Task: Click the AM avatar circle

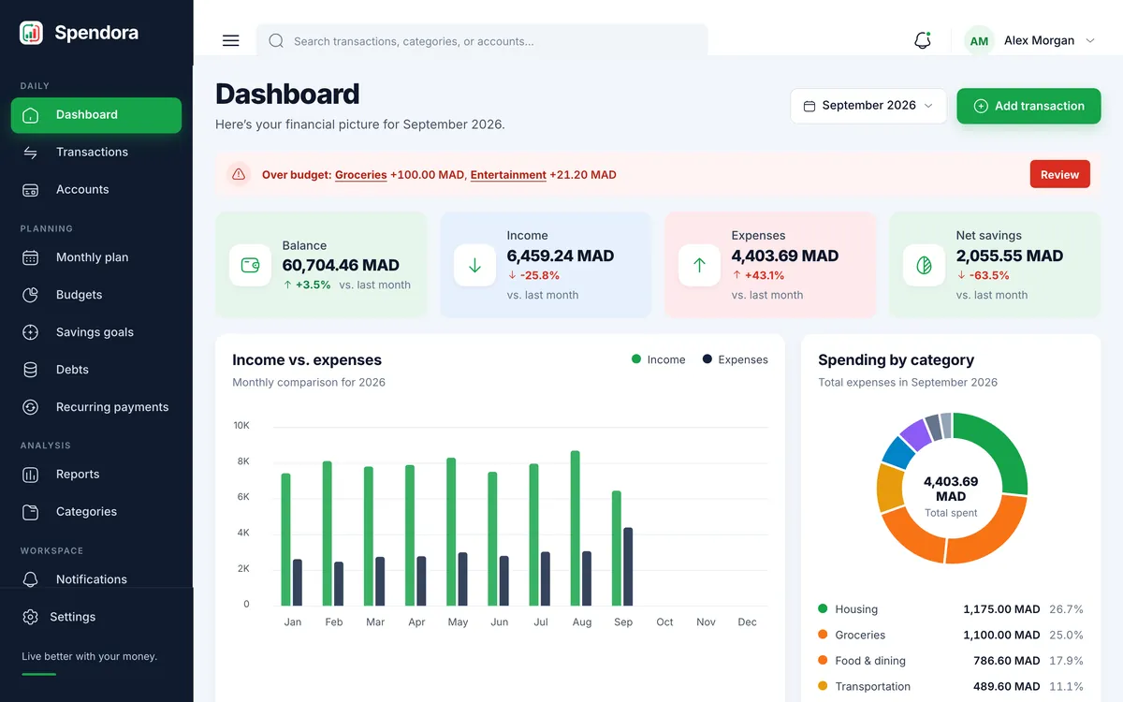Action: (979, 41)
